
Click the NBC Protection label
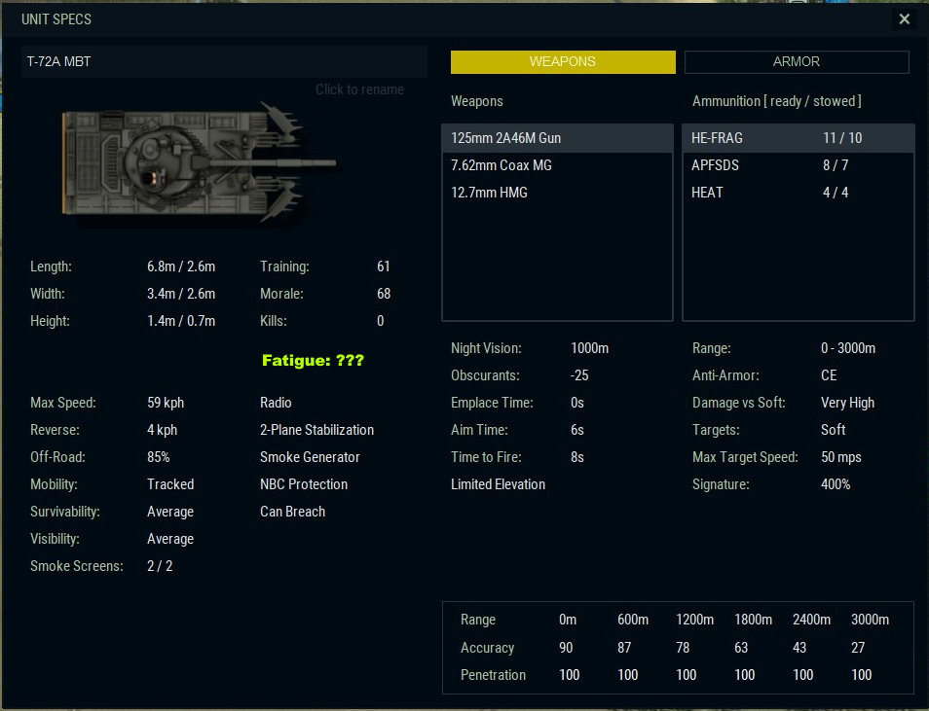tap(304, 484)
